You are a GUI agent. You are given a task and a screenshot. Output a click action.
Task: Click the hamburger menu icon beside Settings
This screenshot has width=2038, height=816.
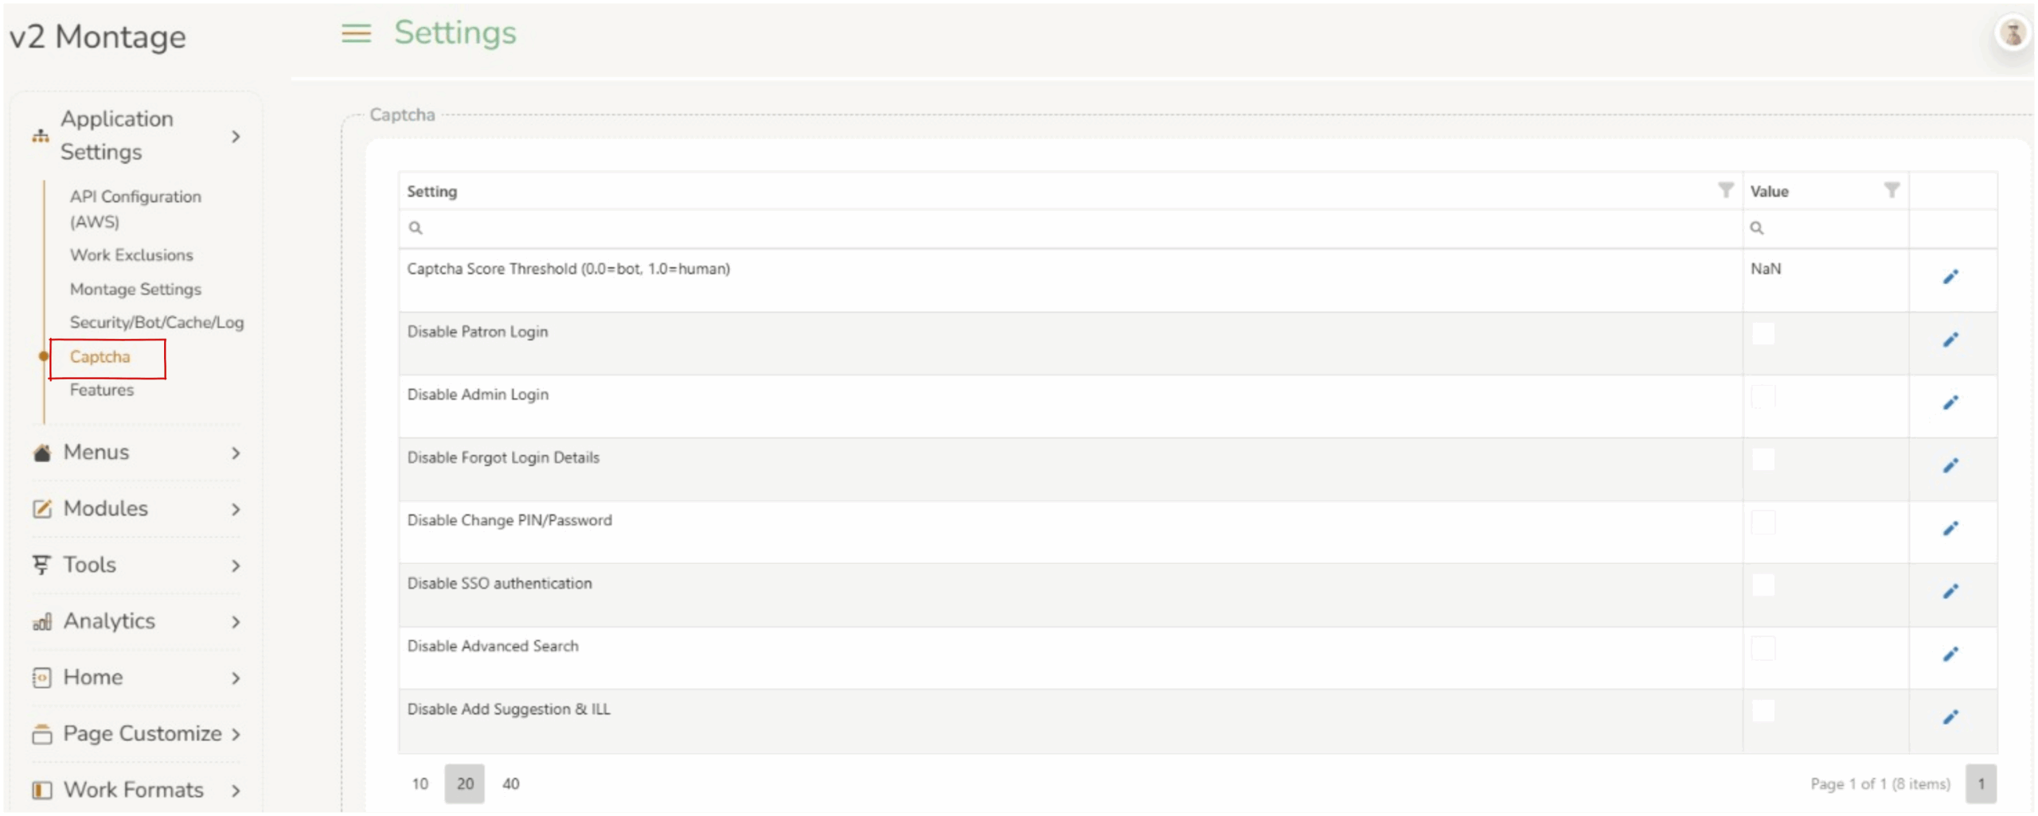(356, 33)
